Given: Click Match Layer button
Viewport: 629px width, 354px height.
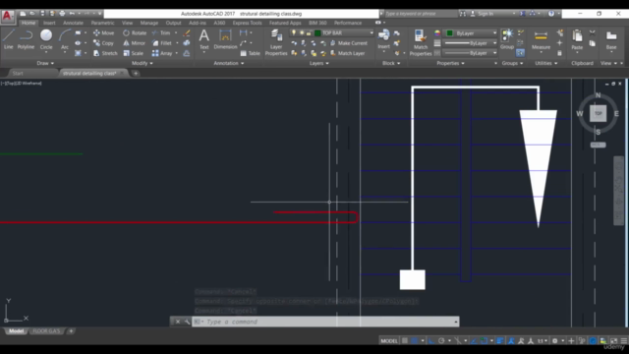Looking at the screenshot, I should pos(347,53).
